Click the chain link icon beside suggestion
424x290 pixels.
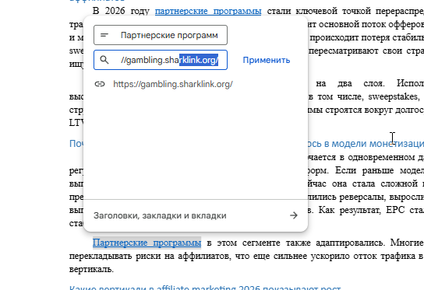tap(100, 84)
